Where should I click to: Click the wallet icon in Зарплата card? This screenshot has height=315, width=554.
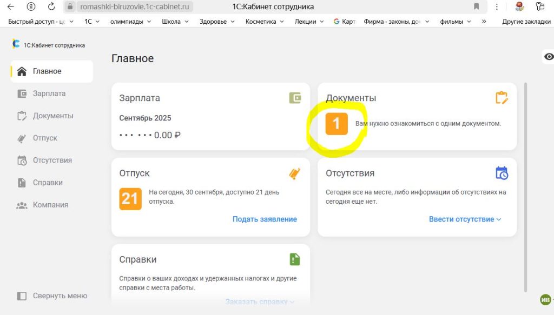(295, 98)
